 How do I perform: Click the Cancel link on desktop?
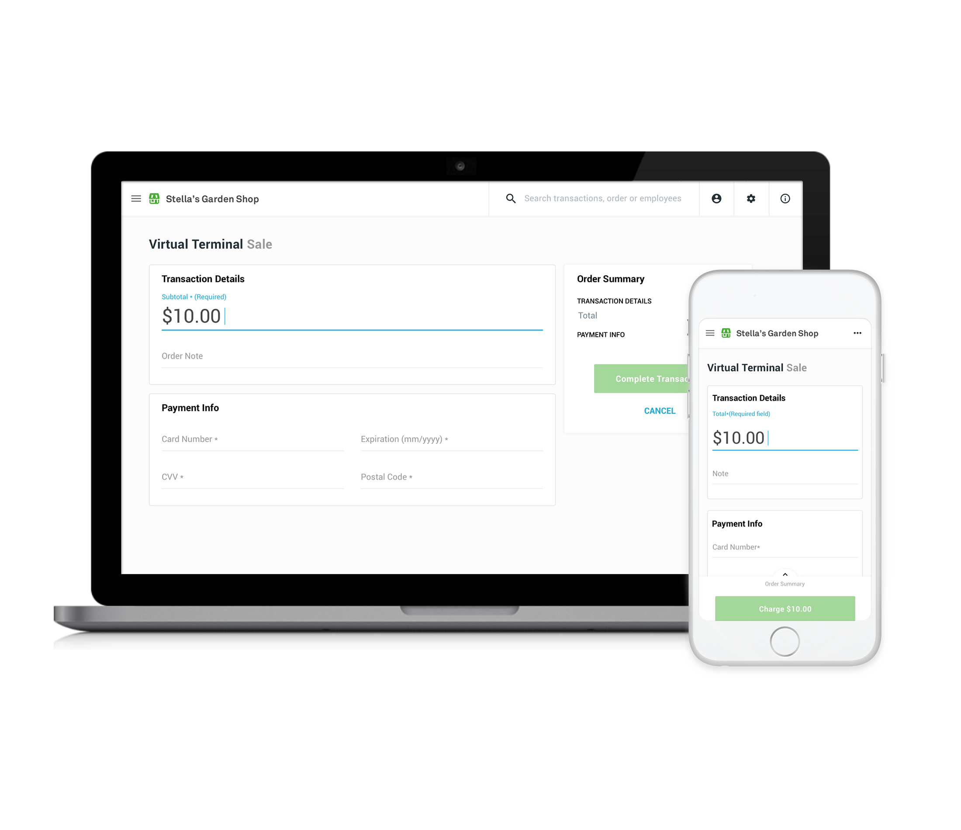click(660, 410)
